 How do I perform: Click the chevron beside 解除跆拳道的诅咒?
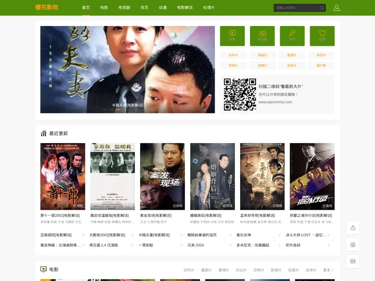coord(230,235)
